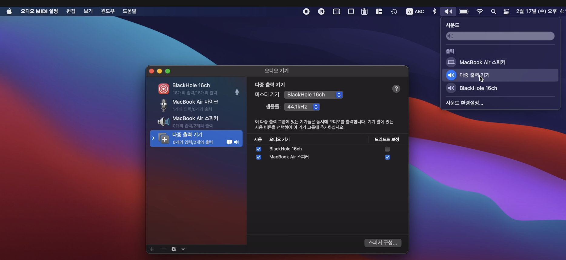Screen dimensions: 566x260
Task: Open the 보기 menu
Action: coord(88,11)
